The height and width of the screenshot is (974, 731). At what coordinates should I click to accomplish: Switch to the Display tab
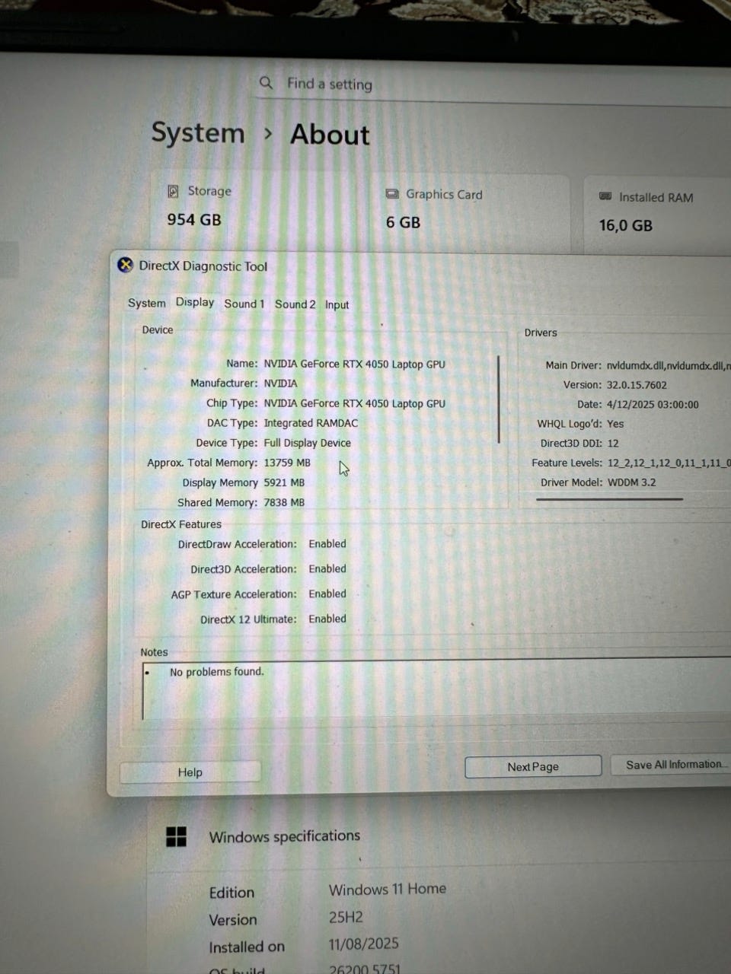(195, 302)
